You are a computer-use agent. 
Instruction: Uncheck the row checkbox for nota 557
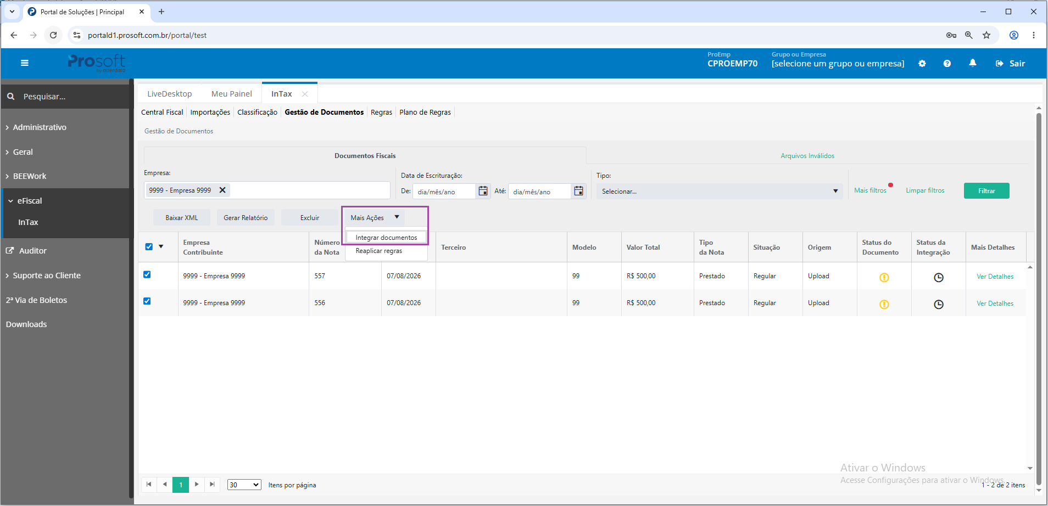(x=147, y=274)
